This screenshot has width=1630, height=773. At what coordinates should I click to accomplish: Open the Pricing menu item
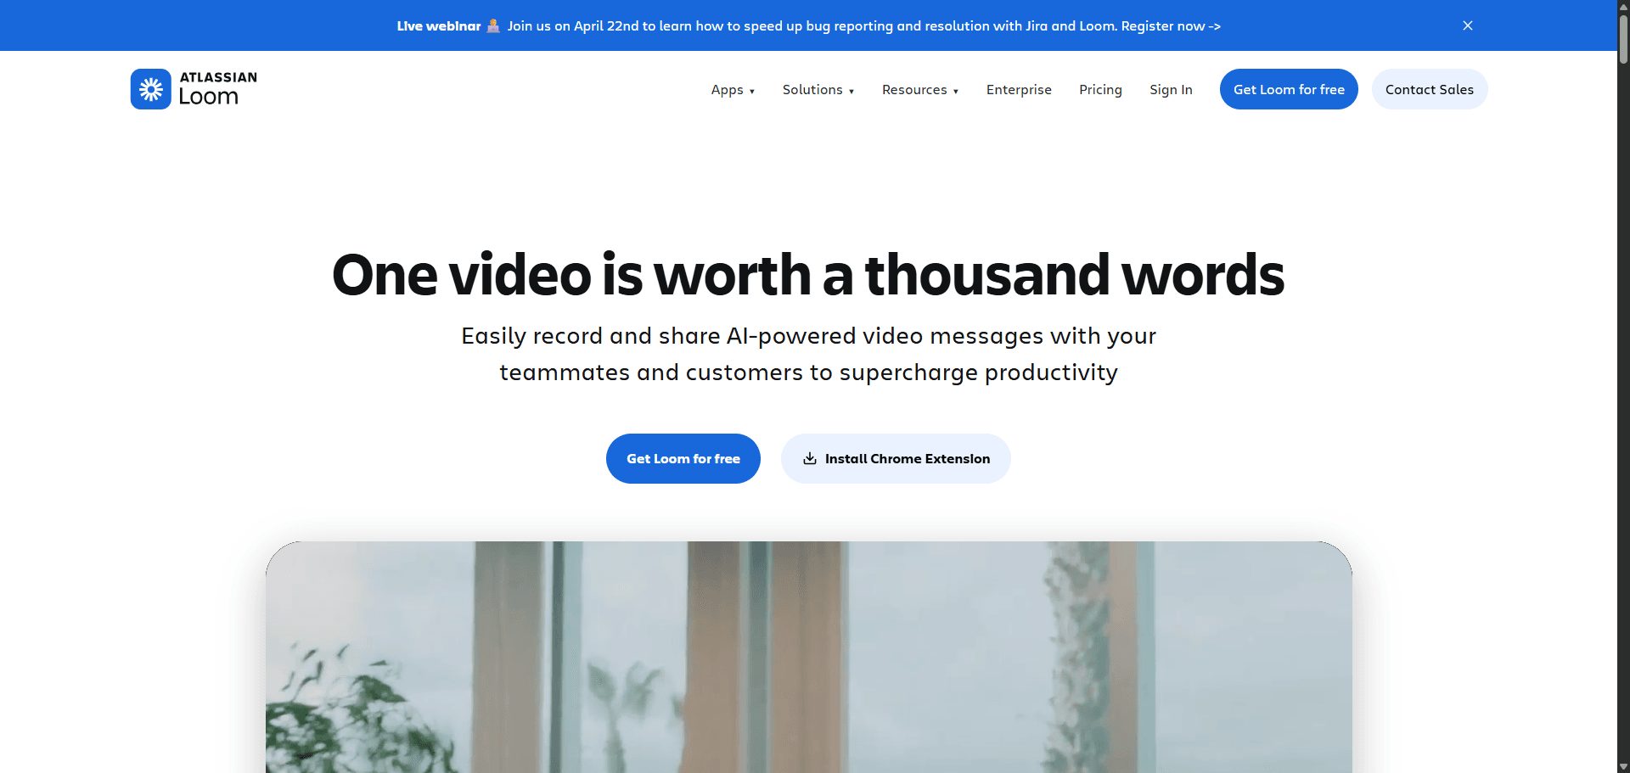(x=1100, y=90)
